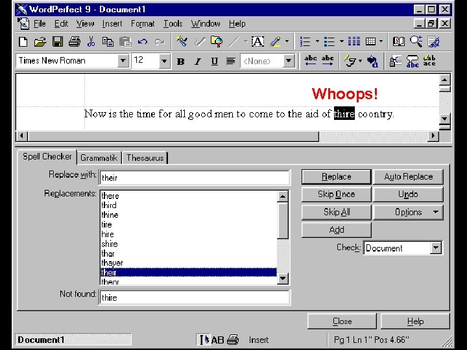The width and height of the screenshot is (467, 350).
Task: Expand the numbering style arrow
Action: point(317,41)
